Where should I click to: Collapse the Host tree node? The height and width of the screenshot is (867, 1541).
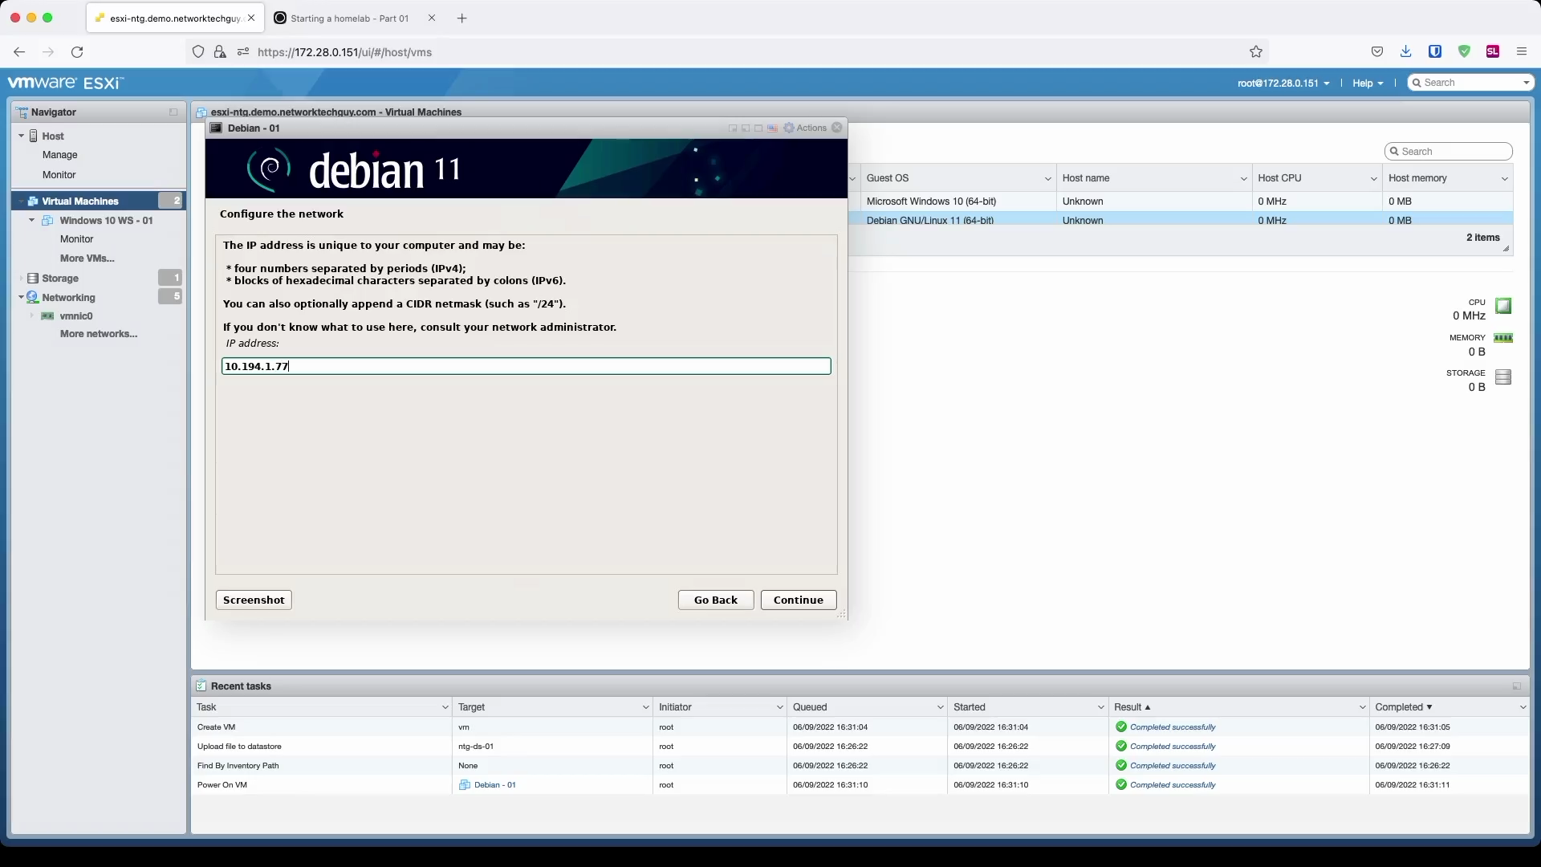pyautogui.click(x=22, y=136)
